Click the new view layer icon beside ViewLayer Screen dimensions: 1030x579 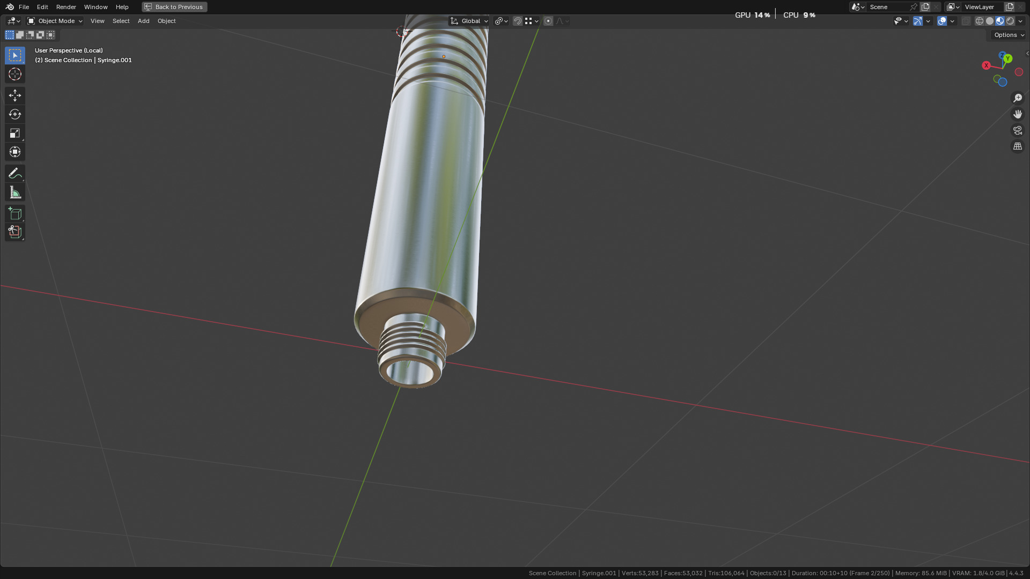[x=1009, y=7]
